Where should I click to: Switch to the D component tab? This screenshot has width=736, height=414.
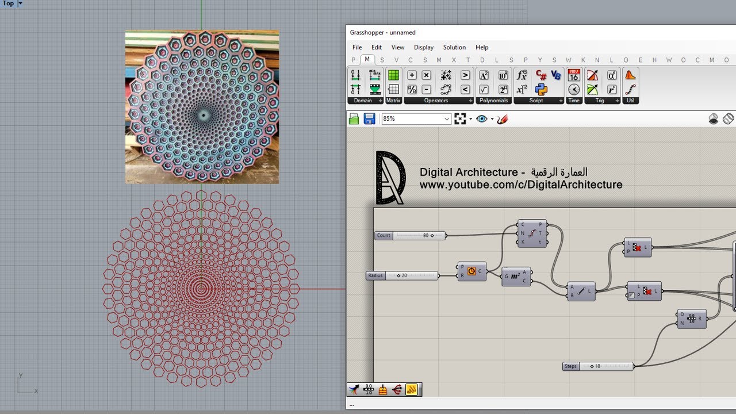click(x=482, y=60)
